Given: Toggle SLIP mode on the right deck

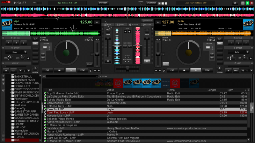Looking at the screenshot, I should click(x=219, y=39).
